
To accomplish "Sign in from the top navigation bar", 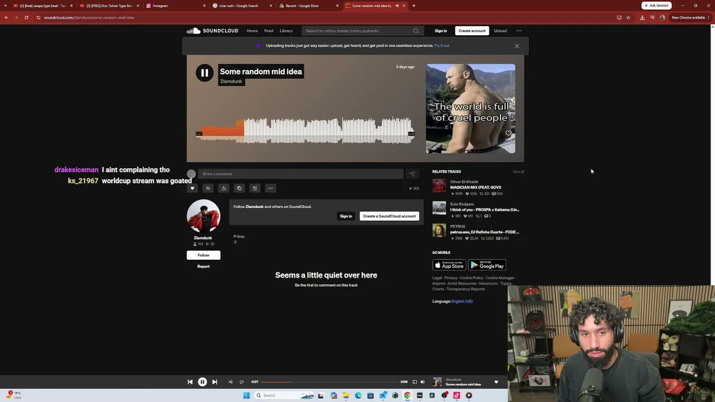I will [441, 31].
